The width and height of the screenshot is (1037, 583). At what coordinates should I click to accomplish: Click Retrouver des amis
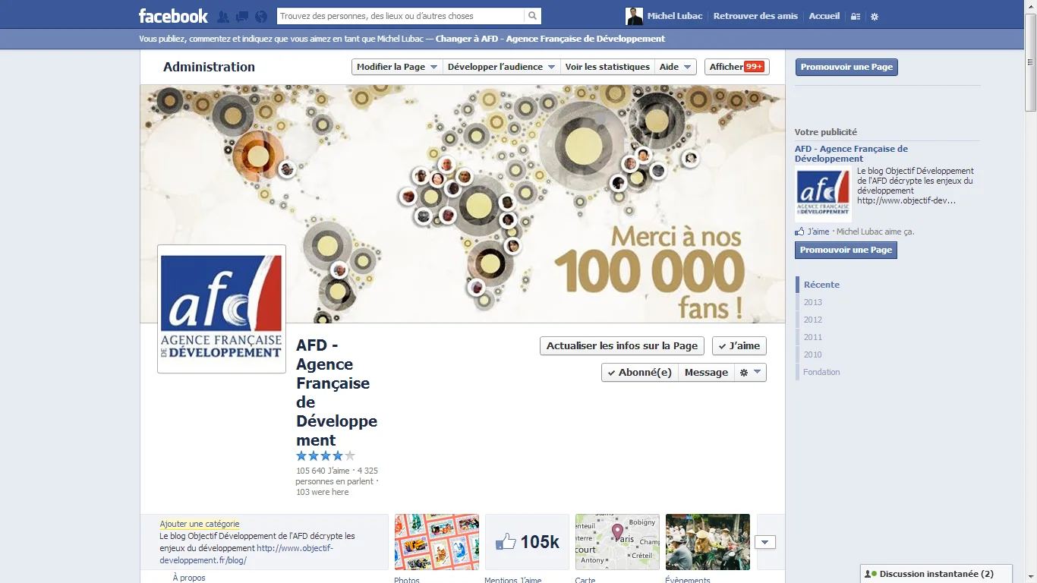coord(755,16)
